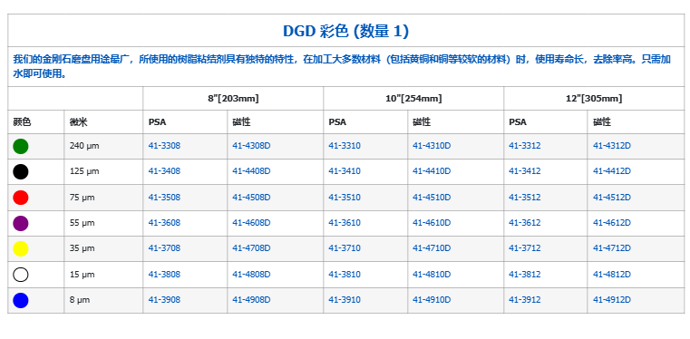Open part number 41-3310 link
Viewport: 690px width, 339px height.
345,146
